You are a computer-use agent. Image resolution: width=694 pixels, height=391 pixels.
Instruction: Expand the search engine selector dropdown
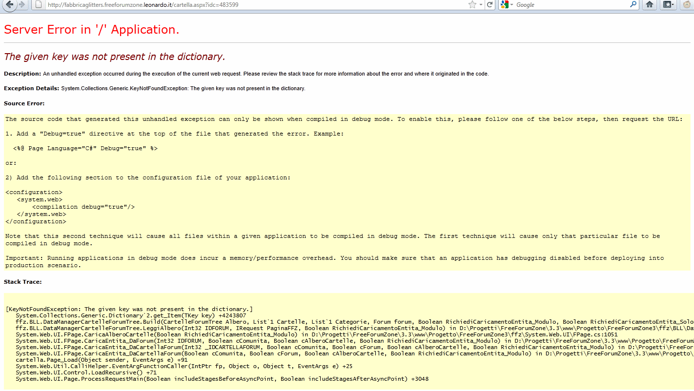[511, 5]
